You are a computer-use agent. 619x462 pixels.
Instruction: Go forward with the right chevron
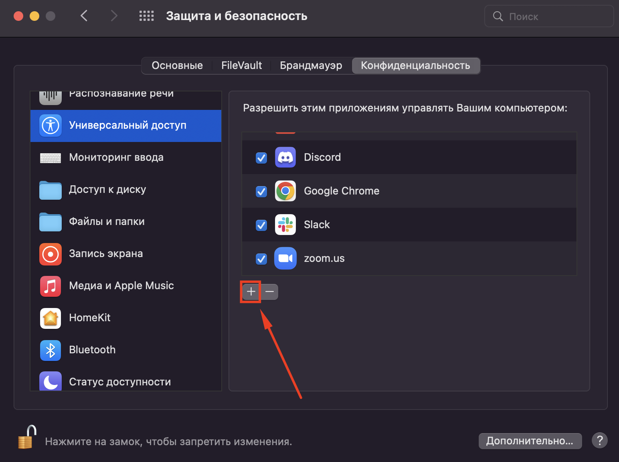coord(114,16)
